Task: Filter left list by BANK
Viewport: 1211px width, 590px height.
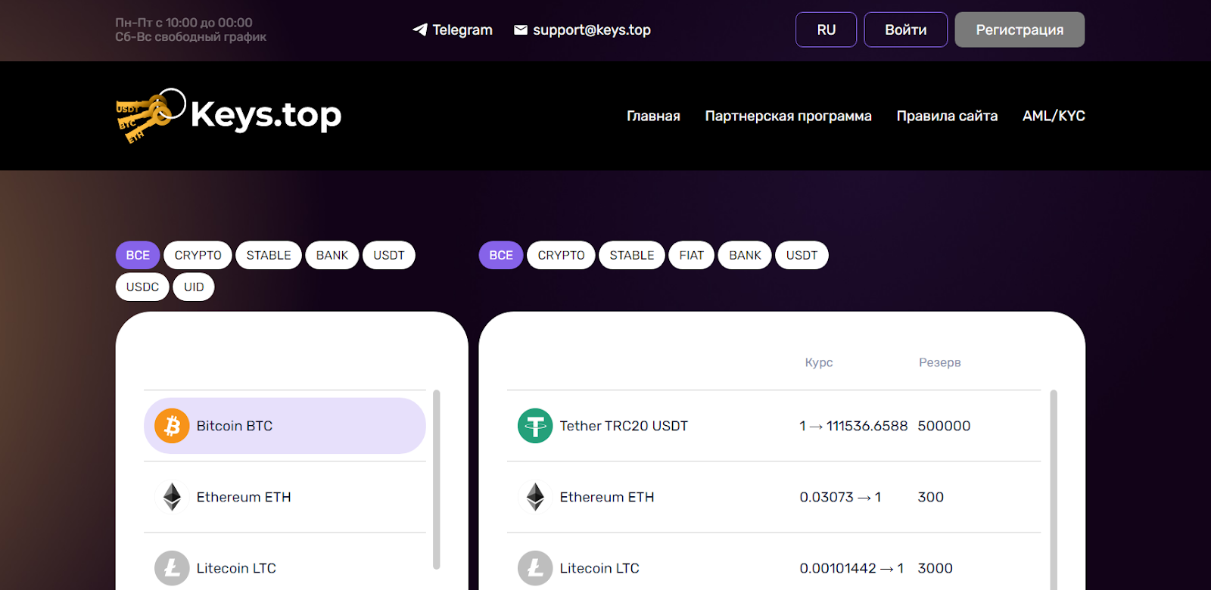Action: click(332, 255)
